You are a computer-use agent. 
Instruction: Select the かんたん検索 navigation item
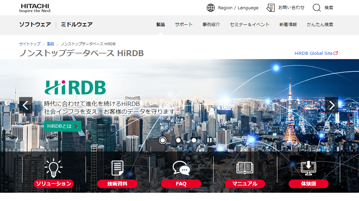320,24
